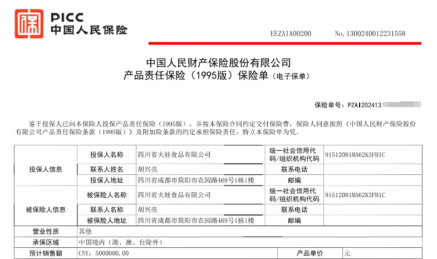Select the 预计销售额 amount CNY：5000000.00
The image size is (437, 259).
(x=104, y=253)
